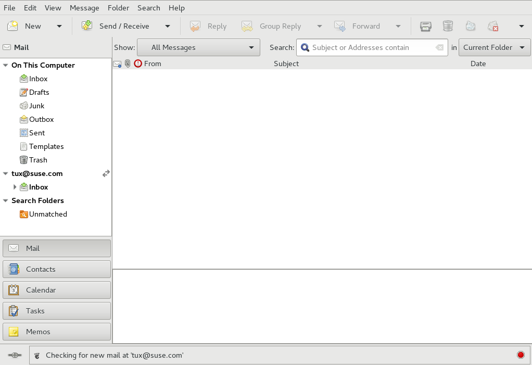
Task: Click the red cancel operation icon in status bar
Action: pos(521,355)
